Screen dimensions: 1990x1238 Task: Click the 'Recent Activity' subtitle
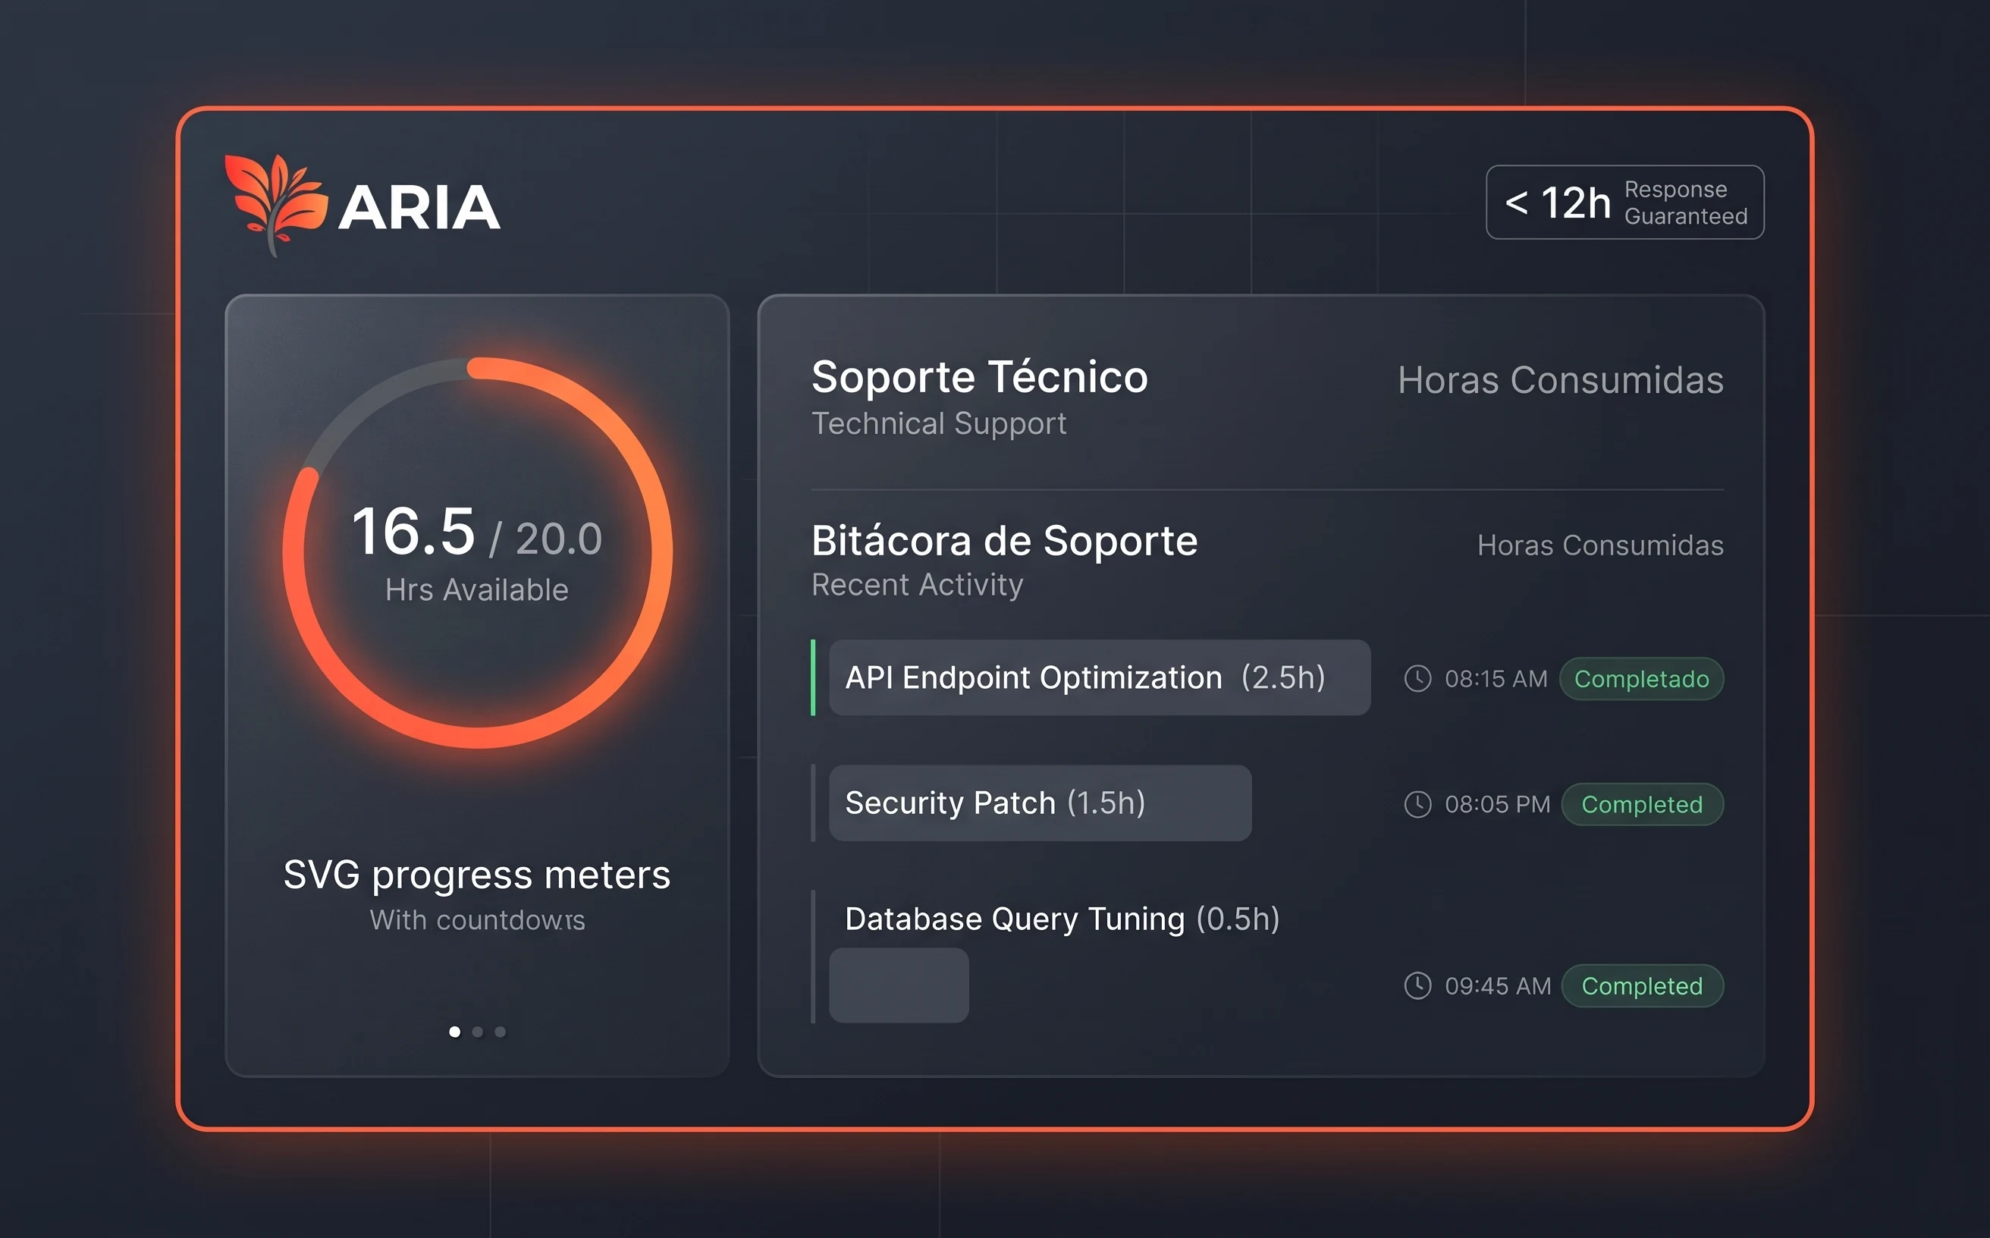pyautogui.click(x=917, y=585)
